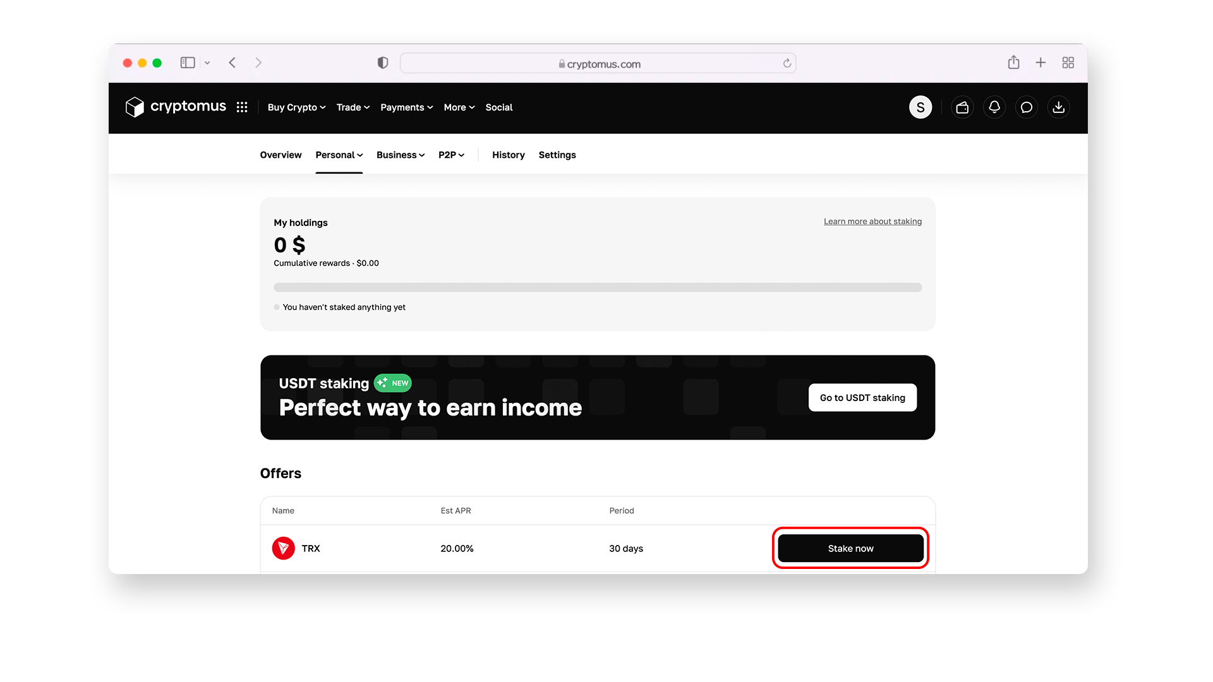Switch to the History tab

pos(508,154)
